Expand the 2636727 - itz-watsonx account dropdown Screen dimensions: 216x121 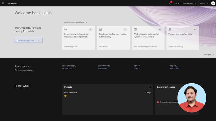(185, 4)
